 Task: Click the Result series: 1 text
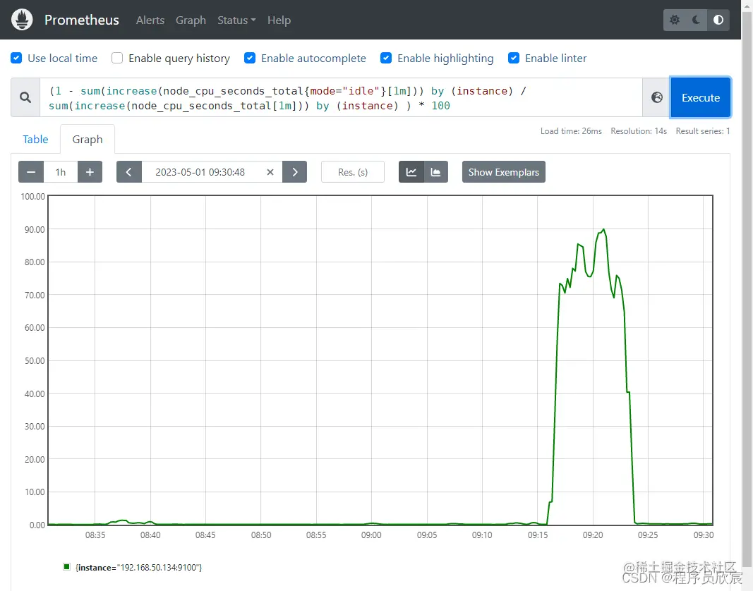pos(703,131)
